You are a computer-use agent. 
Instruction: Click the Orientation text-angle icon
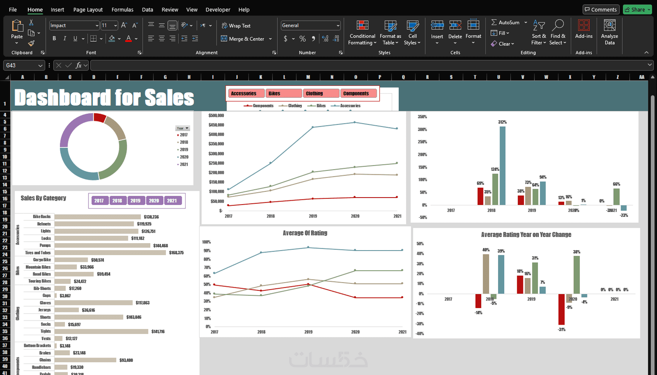pos(184,25)
